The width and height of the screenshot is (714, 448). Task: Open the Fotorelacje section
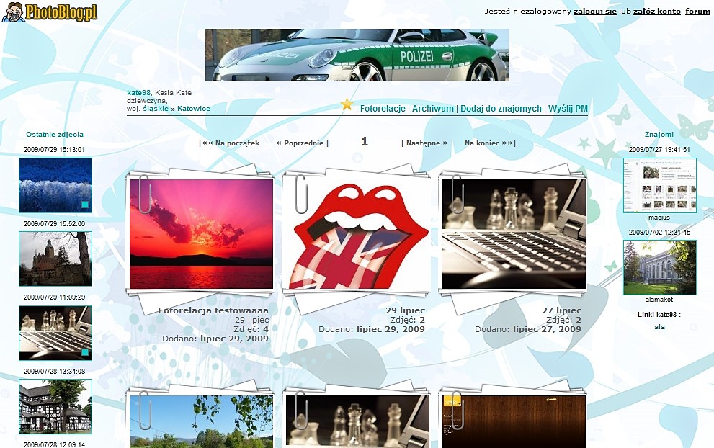coord(383,108)
